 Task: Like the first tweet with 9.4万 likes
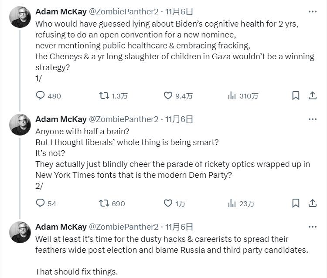click(x=168, y=96)
